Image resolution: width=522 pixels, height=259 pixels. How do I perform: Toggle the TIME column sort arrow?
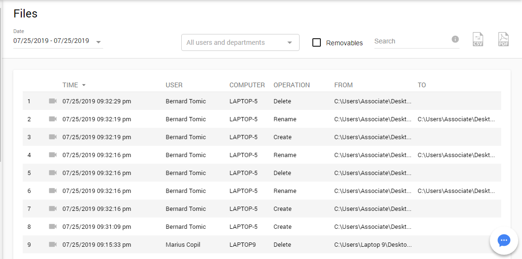(x=84, y=85)
